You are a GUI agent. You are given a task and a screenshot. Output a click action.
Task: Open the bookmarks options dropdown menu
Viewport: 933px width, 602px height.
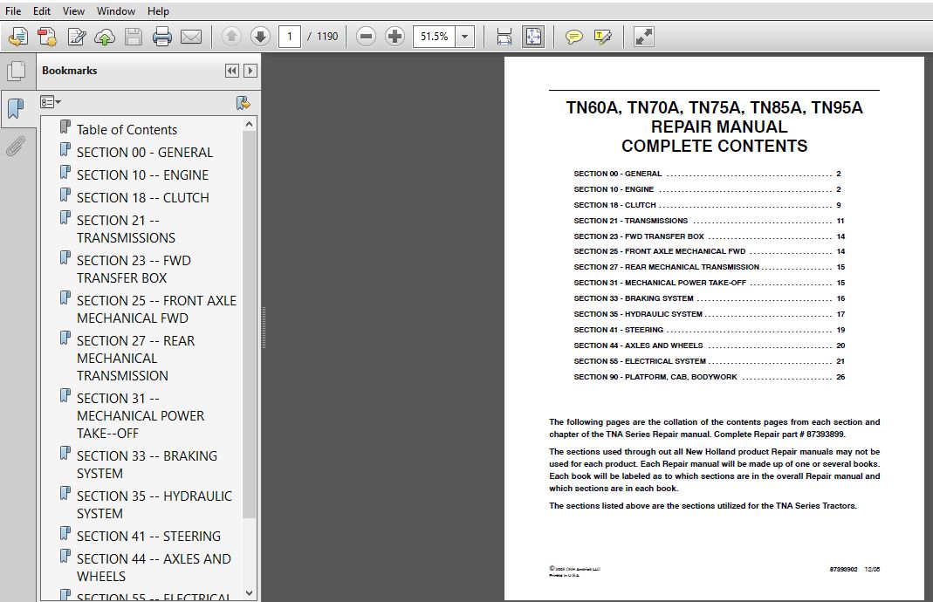(x=51, y=102)
